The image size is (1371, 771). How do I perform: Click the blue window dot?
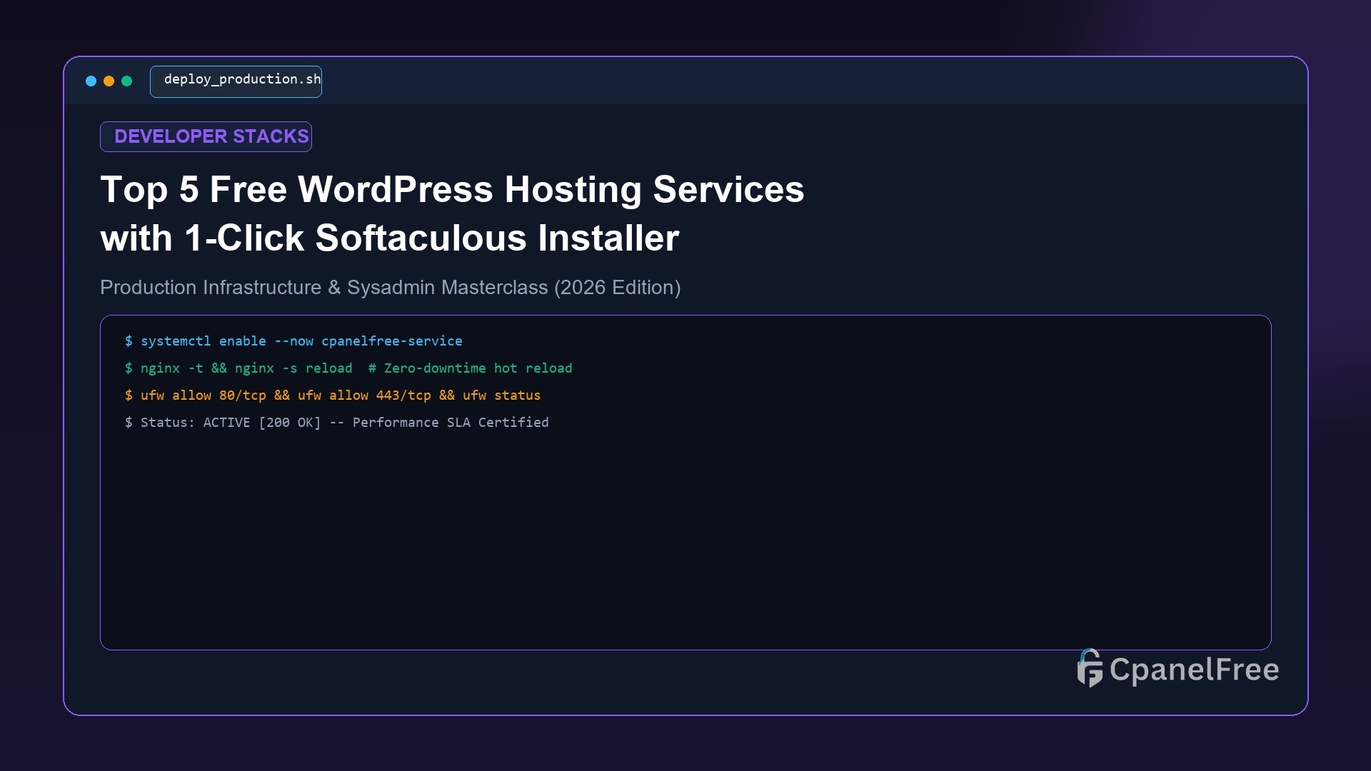(91, 81)
